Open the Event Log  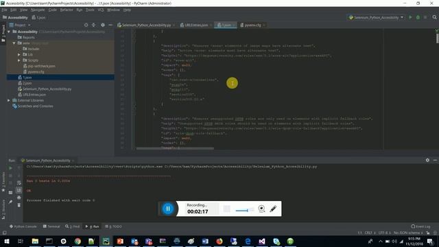[420, 226]
